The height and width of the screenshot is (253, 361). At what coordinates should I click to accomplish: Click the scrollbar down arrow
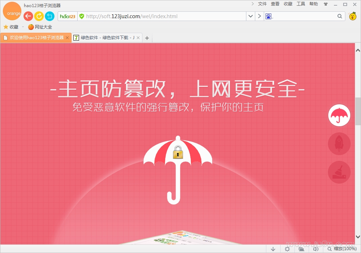pos(358,237)
